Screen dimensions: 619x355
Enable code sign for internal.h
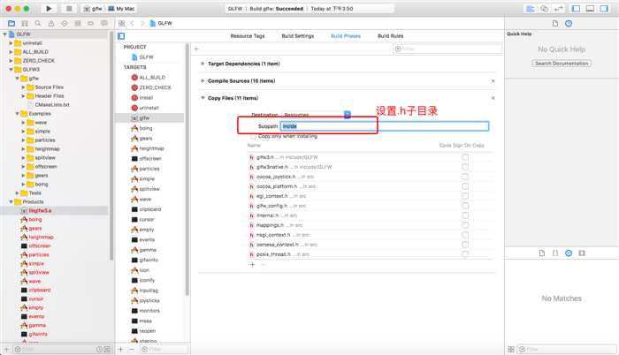465,215
